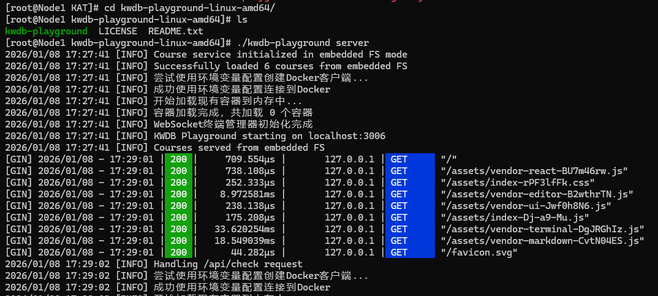Click "Successfully loaded 6 courses" log message
The height and width of the screenshot is (296, 658).
click(x=233, y=66)
